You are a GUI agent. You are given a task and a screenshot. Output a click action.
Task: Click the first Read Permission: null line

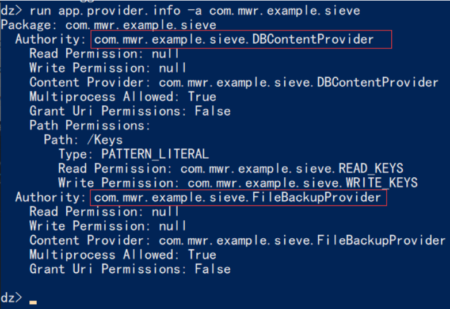[104, 54]
